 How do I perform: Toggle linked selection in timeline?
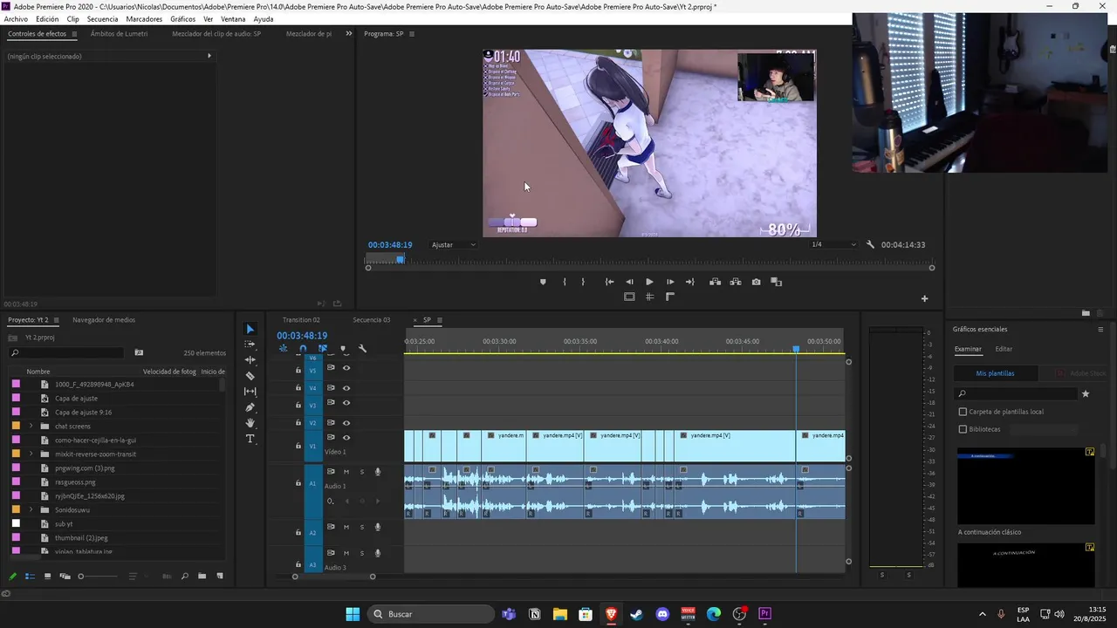point(323,349)
